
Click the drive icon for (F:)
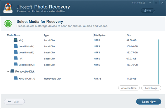[x=16, y=58]
